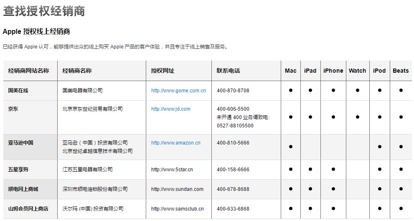
Task: Visit the amazon.cn authorized website link
Action: (176, 143)
